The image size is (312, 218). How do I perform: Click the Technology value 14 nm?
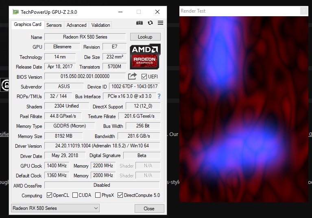(x=60, y=57)
